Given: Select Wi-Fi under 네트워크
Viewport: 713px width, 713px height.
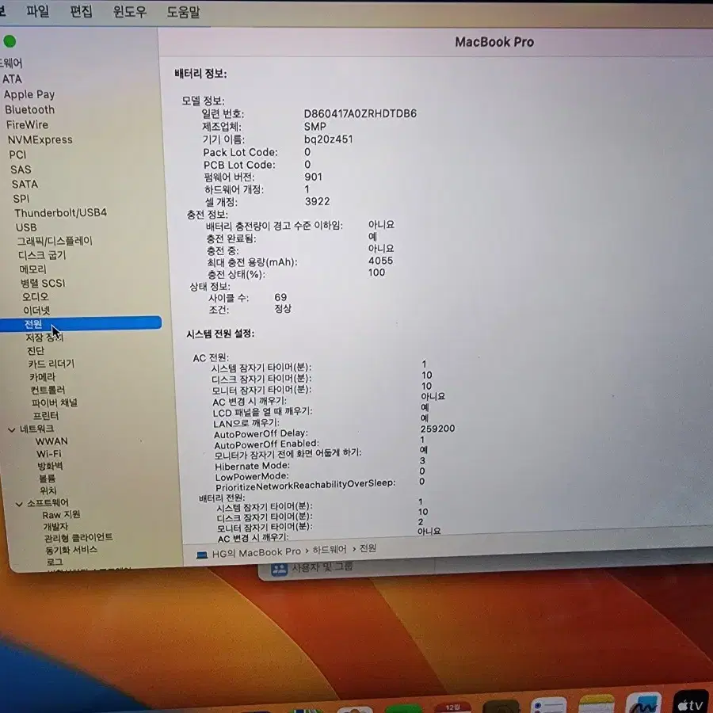Looking at the screenshot, I should point(49,454).
